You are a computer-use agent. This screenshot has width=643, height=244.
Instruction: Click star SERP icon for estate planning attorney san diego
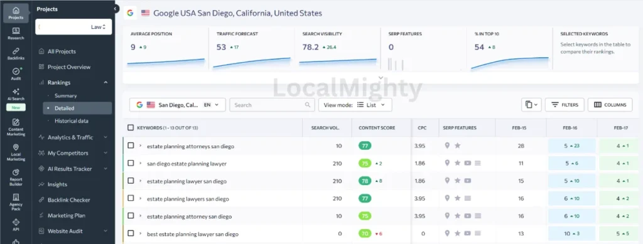(x=457, y=216)
